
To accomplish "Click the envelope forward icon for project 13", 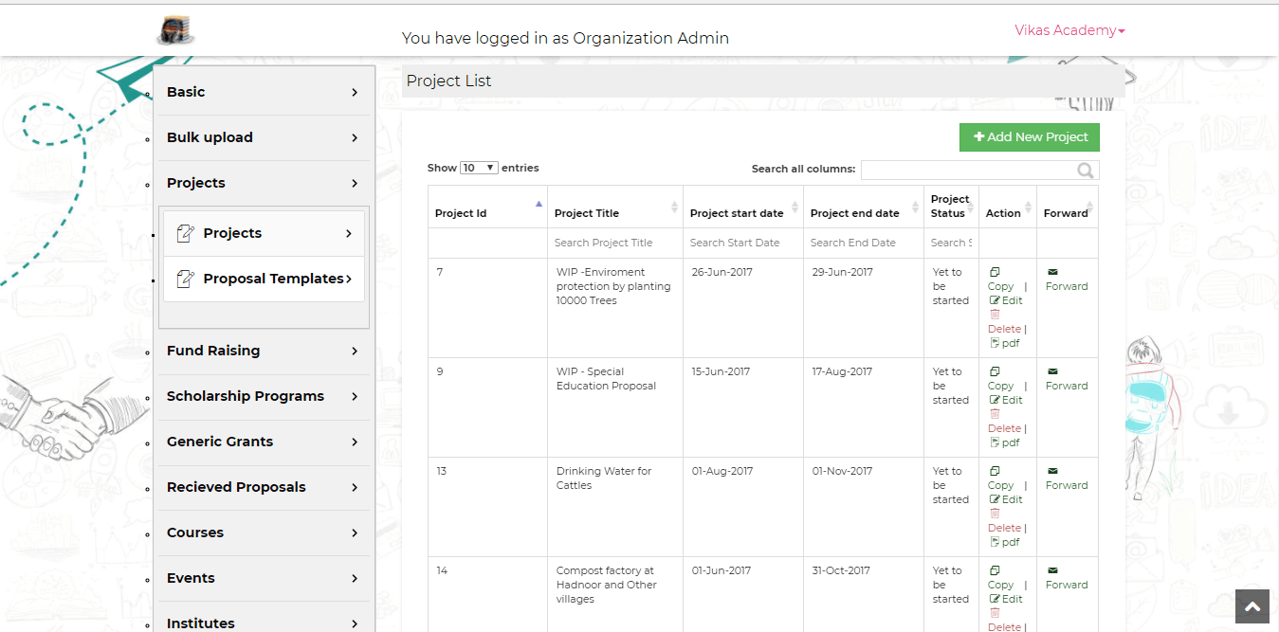I will point(1052,471).
